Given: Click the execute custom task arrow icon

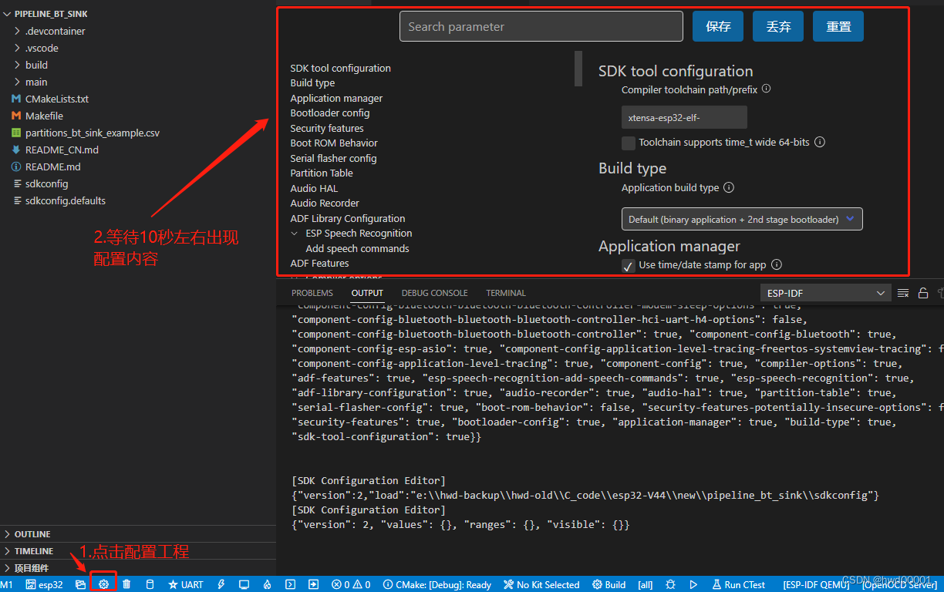Looking at the screenshot, I should [314, 584].
